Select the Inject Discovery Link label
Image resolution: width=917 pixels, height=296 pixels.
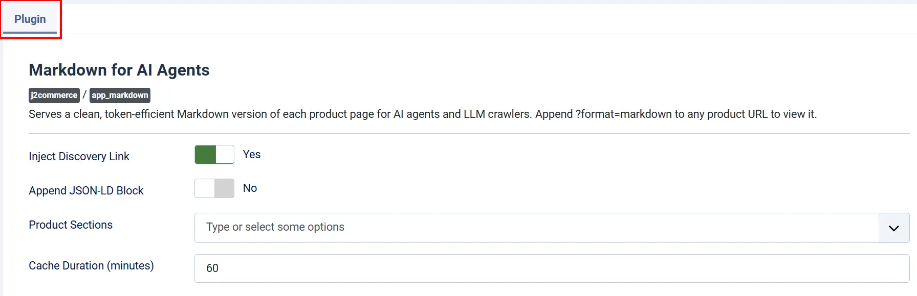pos(79,157)
